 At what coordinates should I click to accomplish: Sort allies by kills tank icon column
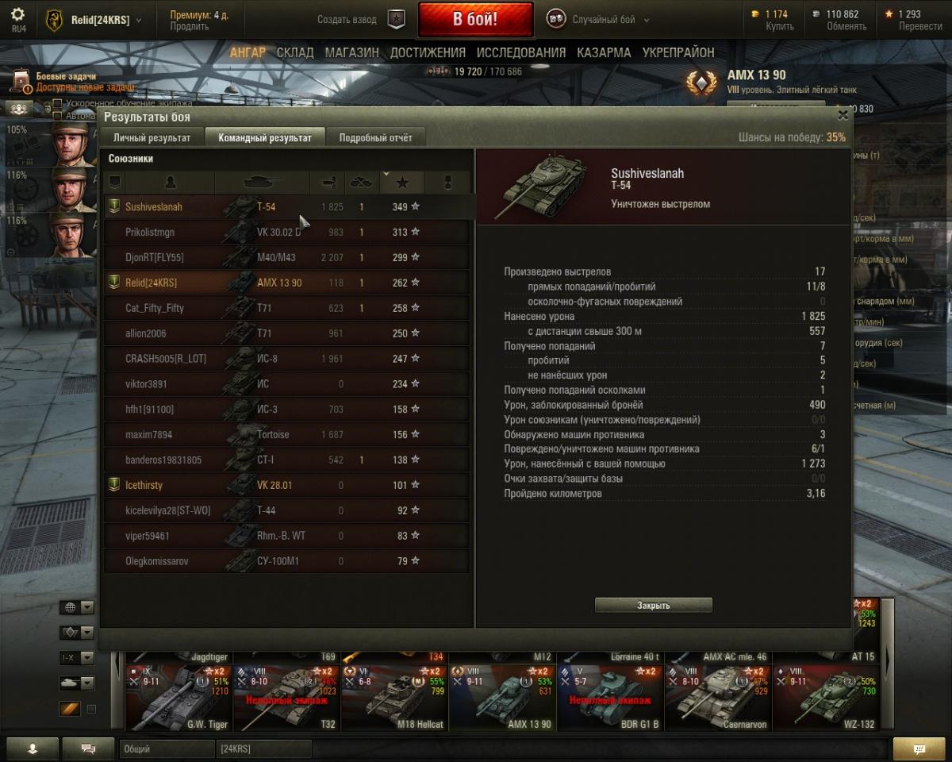pos(362,183)
